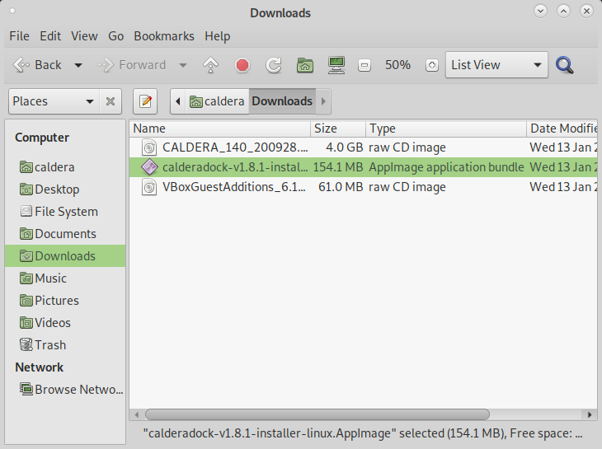Click the scrollbar left arrow
Screen dimensions: 602x449
[137, 414]
